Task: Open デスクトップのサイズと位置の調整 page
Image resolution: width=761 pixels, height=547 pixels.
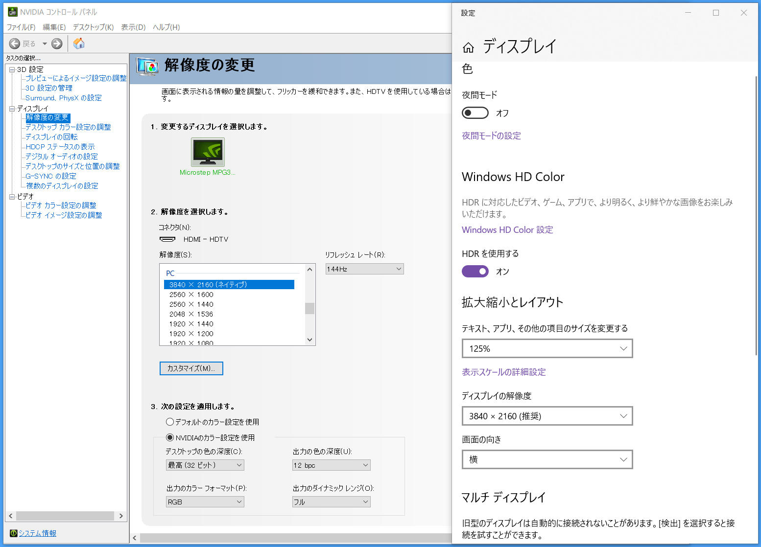Action: (x=72, y=166)
